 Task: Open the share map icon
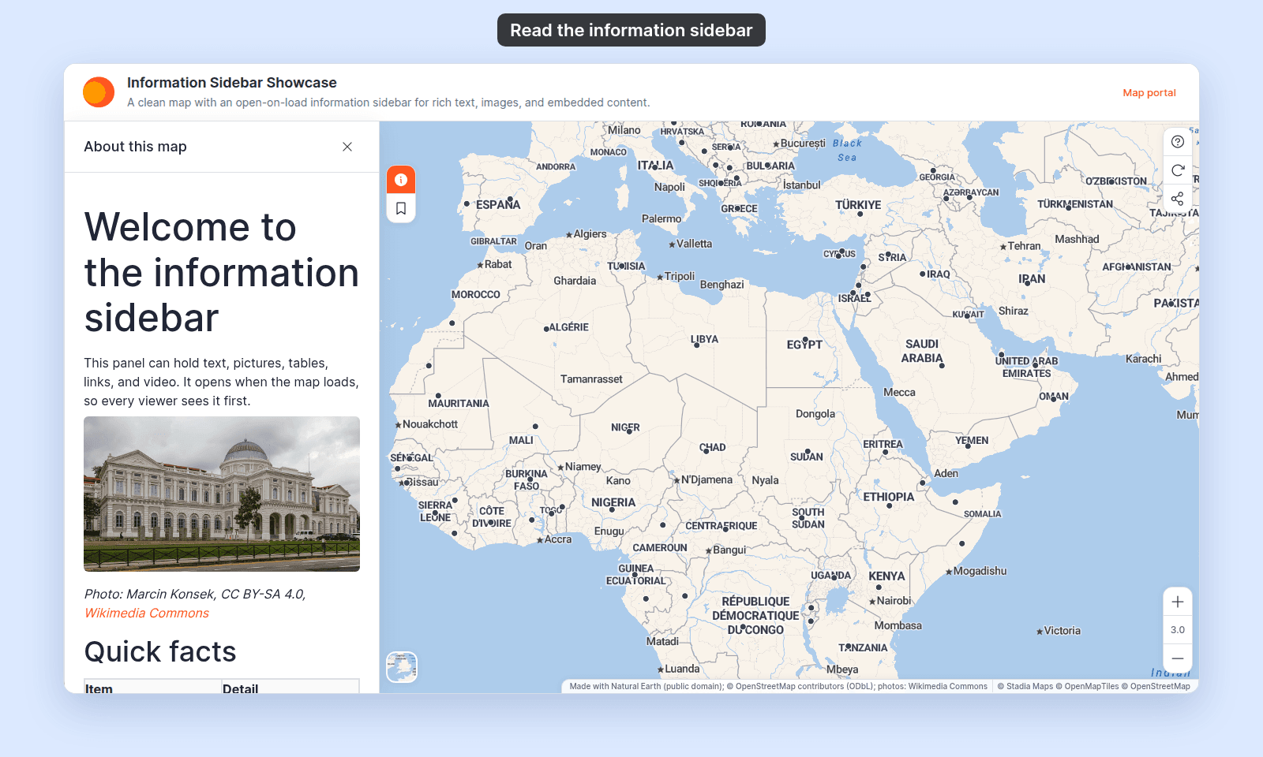click(1178, 199)
